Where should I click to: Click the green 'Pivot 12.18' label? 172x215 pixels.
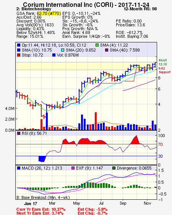163,62
